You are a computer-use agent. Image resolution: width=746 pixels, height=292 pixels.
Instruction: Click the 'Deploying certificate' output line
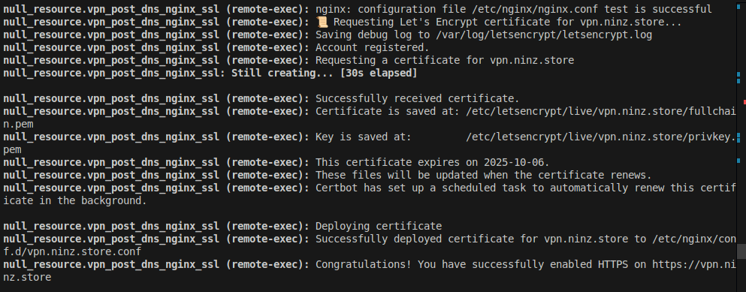coord(379,226)
